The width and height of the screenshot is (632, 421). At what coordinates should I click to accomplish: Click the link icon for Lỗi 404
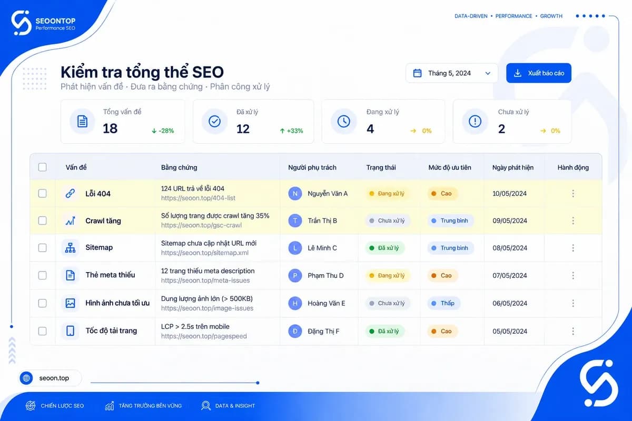[x=70, y=194]
